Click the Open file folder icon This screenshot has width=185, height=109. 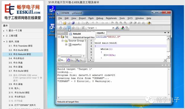65,23
